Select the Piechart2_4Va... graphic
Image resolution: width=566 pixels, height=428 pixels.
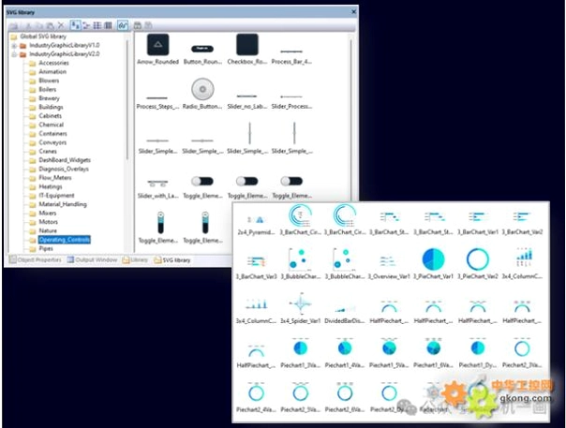256,398
